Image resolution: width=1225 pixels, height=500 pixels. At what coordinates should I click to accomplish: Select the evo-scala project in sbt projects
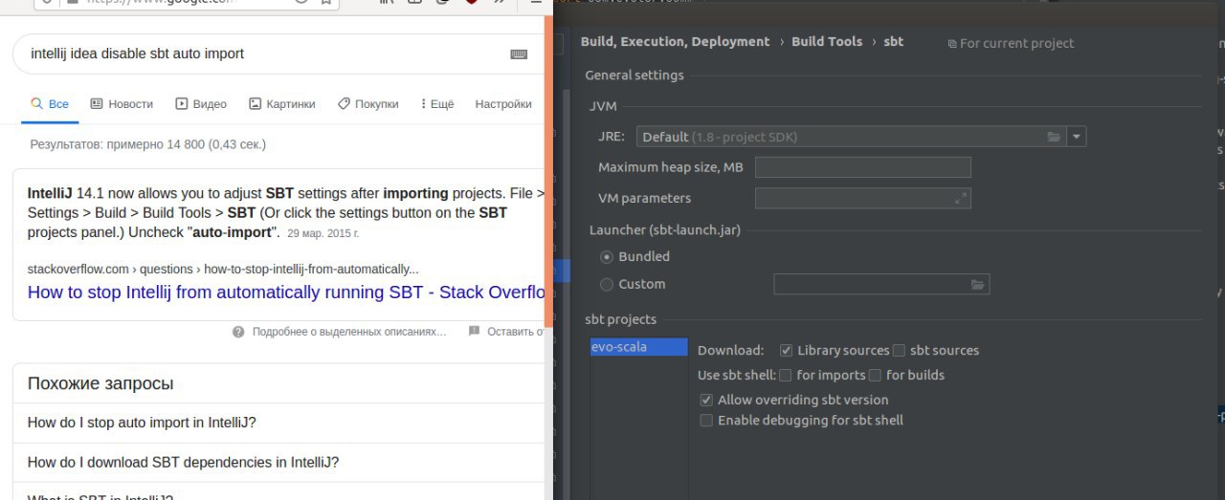638,347
